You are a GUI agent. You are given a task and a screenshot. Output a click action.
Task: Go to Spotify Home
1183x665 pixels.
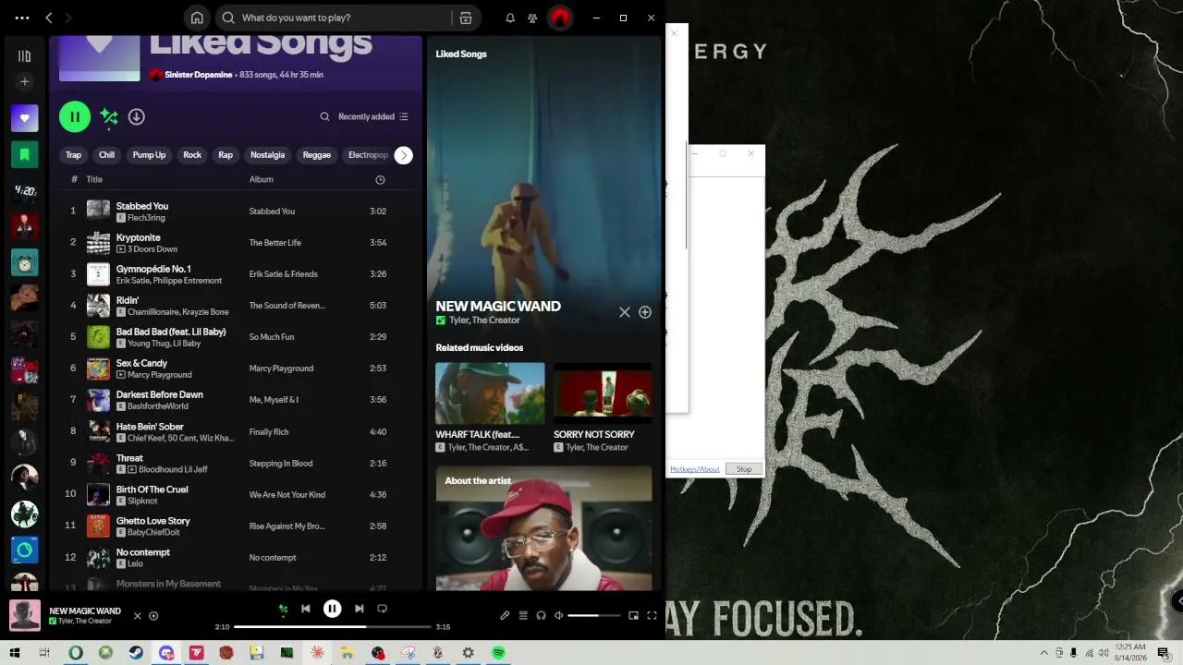[x=197, y=18]
